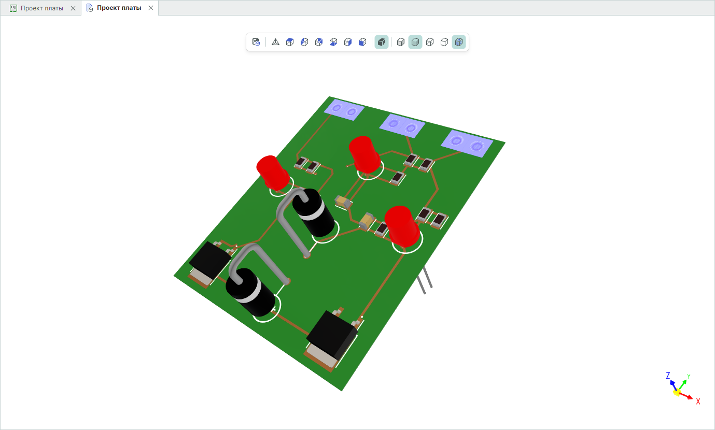Screen dimensions: 715x430
Task: Select the view cube with top face highlighted
Action: click(x=290, y=42)
